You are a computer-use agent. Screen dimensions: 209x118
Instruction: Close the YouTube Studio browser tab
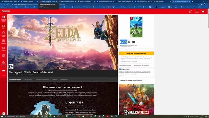[56, 1]
